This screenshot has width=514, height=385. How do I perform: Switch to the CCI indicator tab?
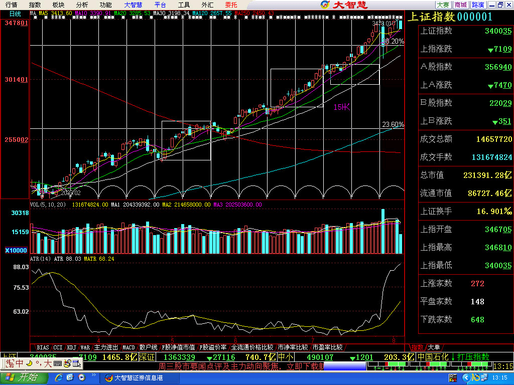[x=58, y=347]
